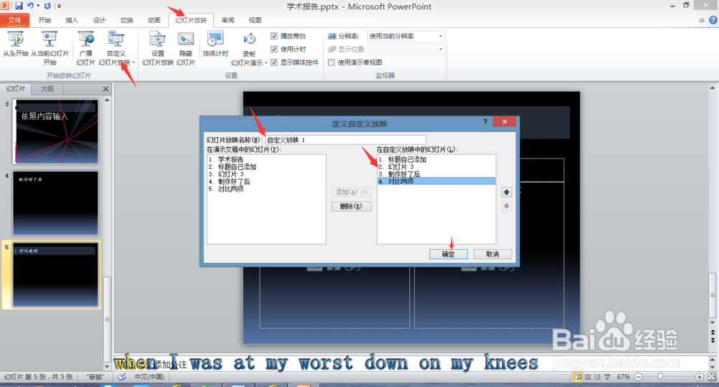The width and height of the screenshot is (719, 387).
Task: Select 学术报告 in presentation slides list
Action: (x=230, y=159)
